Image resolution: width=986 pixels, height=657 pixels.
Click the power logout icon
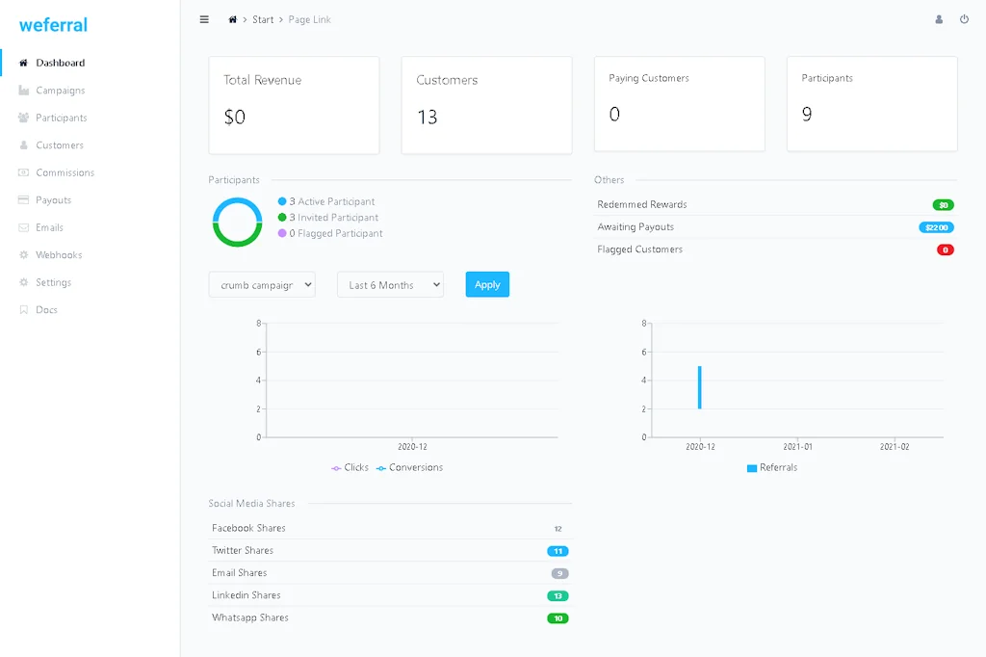[x=964, y=19]
